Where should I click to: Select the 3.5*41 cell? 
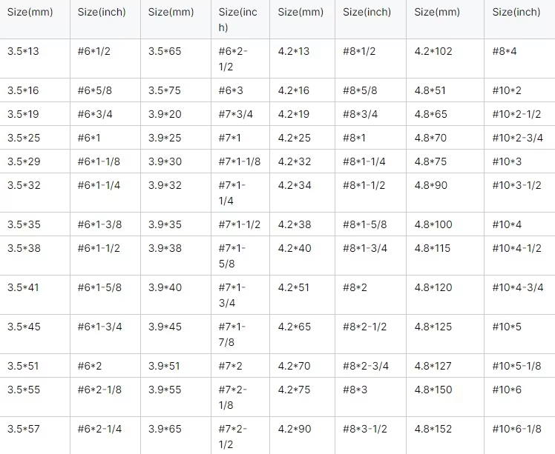coord(23,287)
